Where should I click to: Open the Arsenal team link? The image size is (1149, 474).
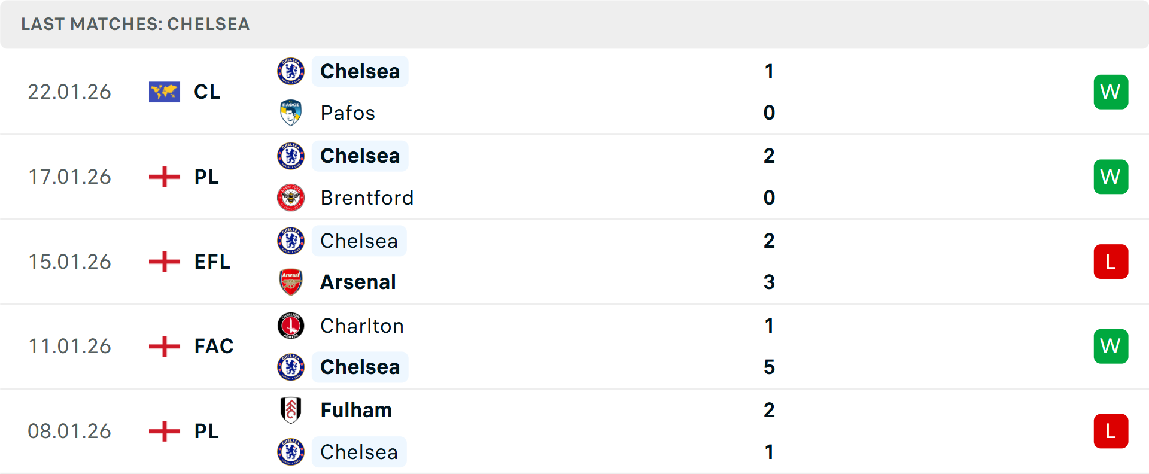click(x=358, y=282)
